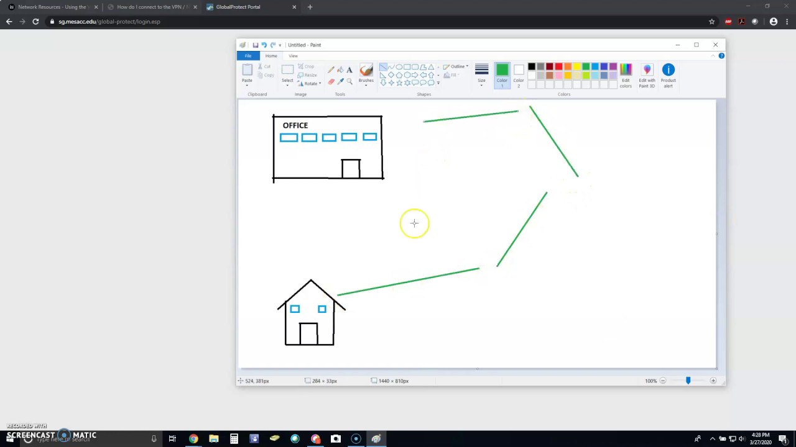Screen dimensions: 796x447
Task: Click the Undo arrow in quick access toolbar
Action: pos(264,45)
